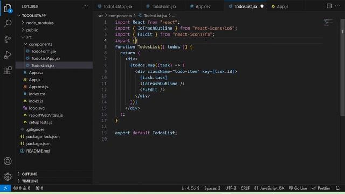Screen dimensions: 345x194
Task: Expand the TIMELINE section
Action: pos(54,181)
